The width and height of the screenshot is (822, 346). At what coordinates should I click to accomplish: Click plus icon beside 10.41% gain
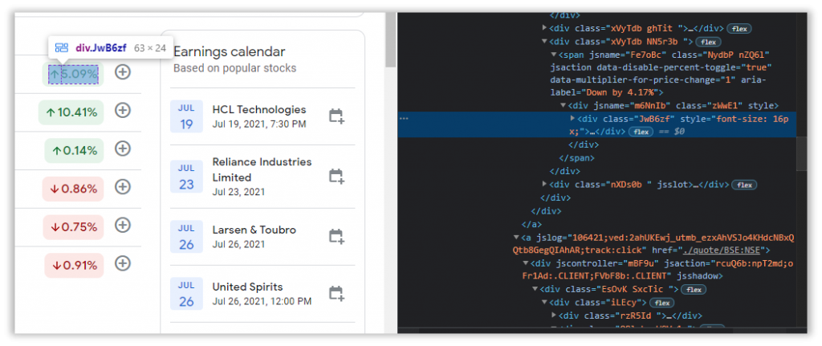[x=123, y=111]
